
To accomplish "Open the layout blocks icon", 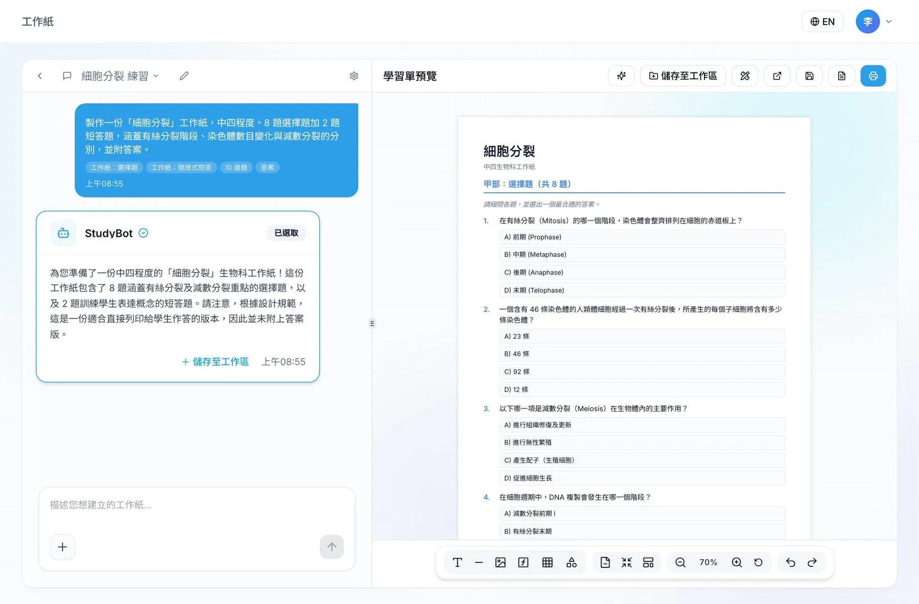I will (x=648, y=562).
